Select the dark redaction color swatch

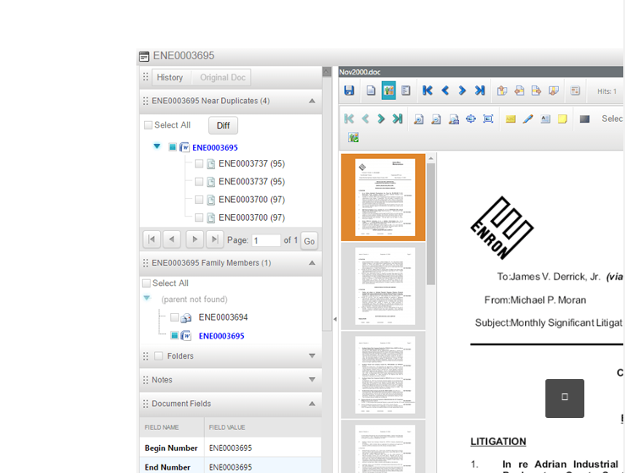584,119
